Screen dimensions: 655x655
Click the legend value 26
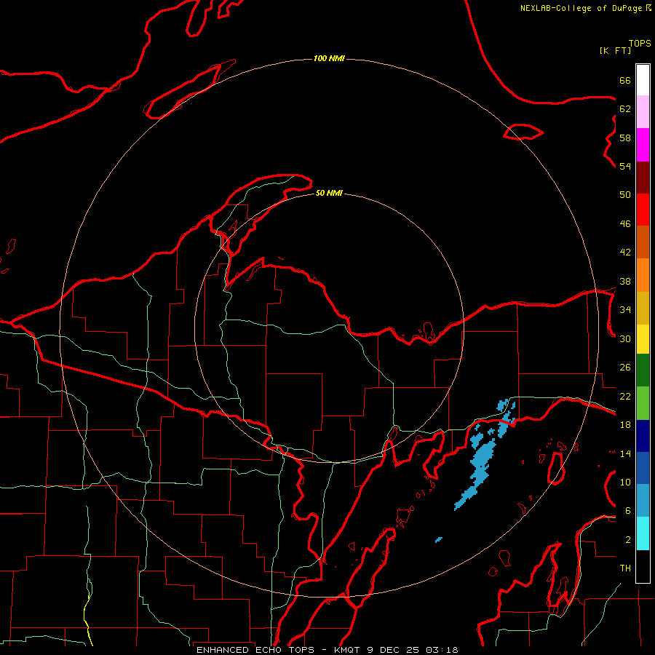(x=625, y=368)
